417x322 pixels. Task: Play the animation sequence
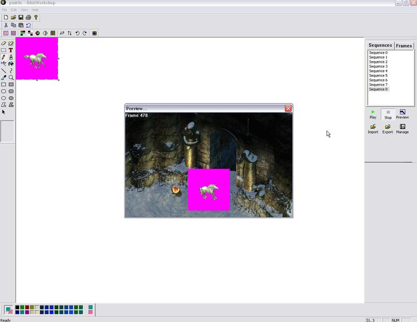tap(373, 114)
